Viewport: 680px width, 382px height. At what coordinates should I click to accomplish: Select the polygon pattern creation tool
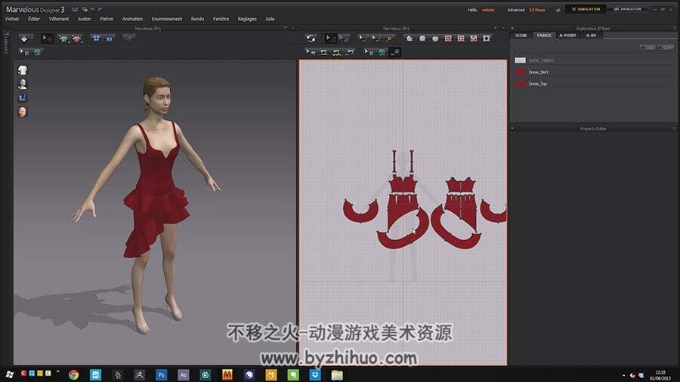[x=410, y=39]
